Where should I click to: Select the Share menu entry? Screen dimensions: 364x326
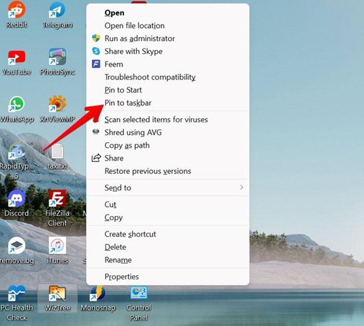click(167, 158)
